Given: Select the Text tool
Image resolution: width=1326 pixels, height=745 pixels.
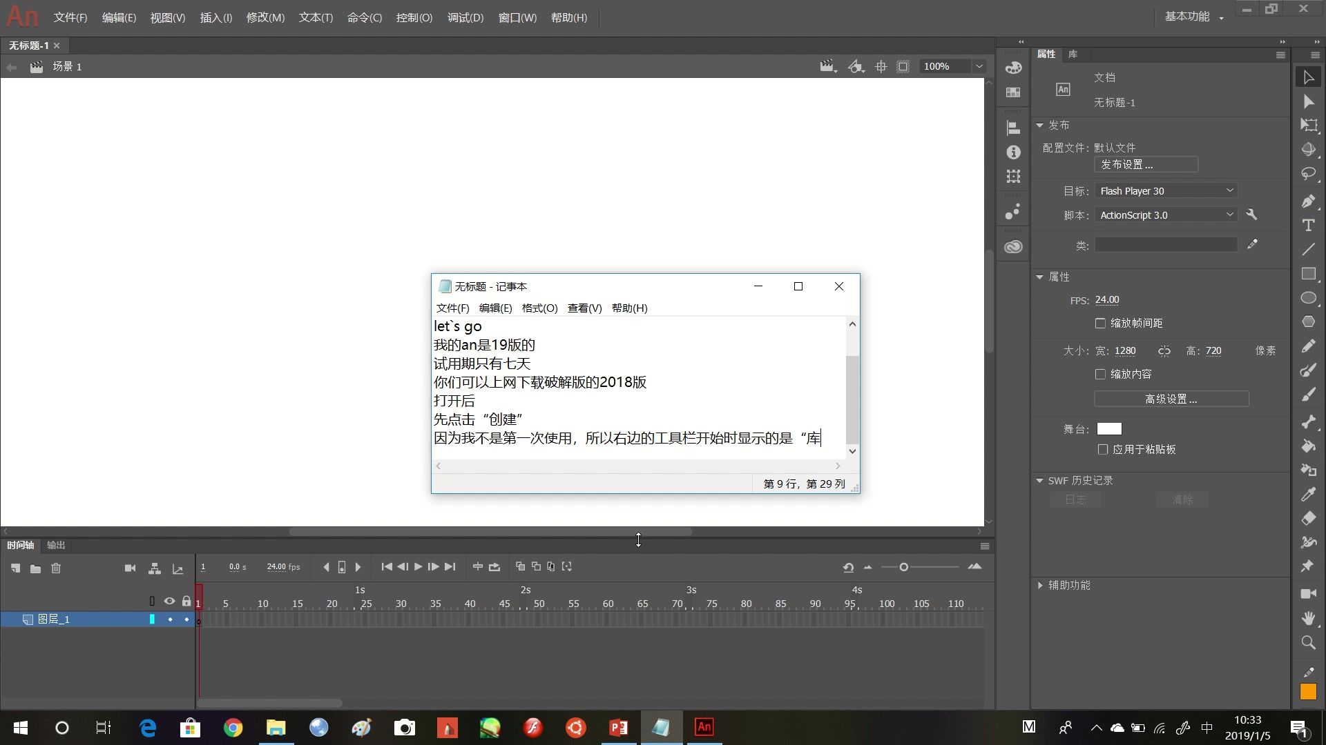Looking at the screenshot, I should click(x=1309, y=226).
